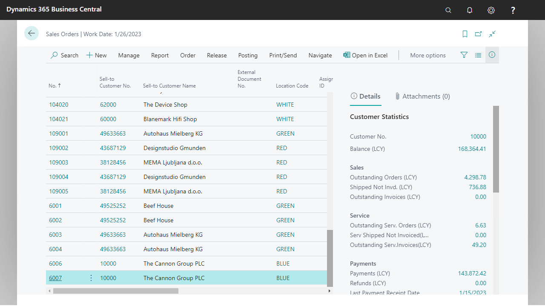Sort by the No. column header

[55, 86]
